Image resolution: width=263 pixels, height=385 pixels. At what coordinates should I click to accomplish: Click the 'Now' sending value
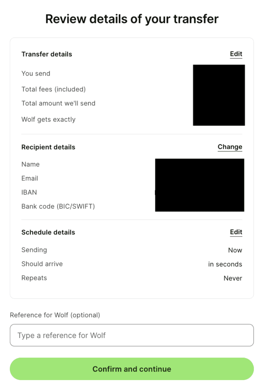point(235,250)
